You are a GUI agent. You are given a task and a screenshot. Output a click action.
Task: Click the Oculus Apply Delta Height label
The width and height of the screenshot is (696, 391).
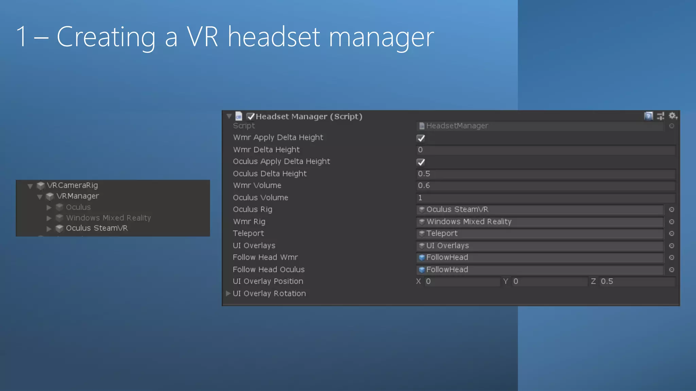(281, 161)
